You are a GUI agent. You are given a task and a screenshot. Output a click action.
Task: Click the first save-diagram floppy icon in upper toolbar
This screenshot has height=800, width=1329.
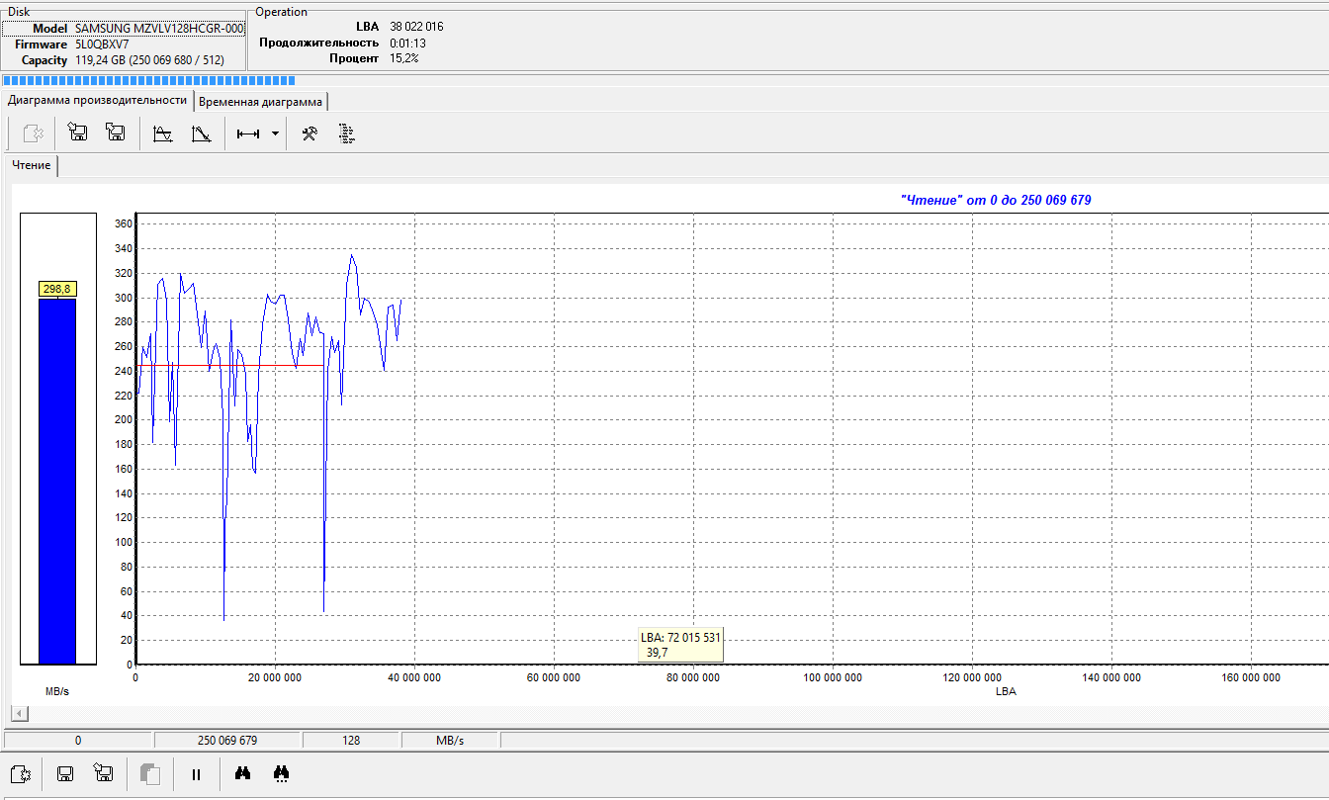point(77,133)
